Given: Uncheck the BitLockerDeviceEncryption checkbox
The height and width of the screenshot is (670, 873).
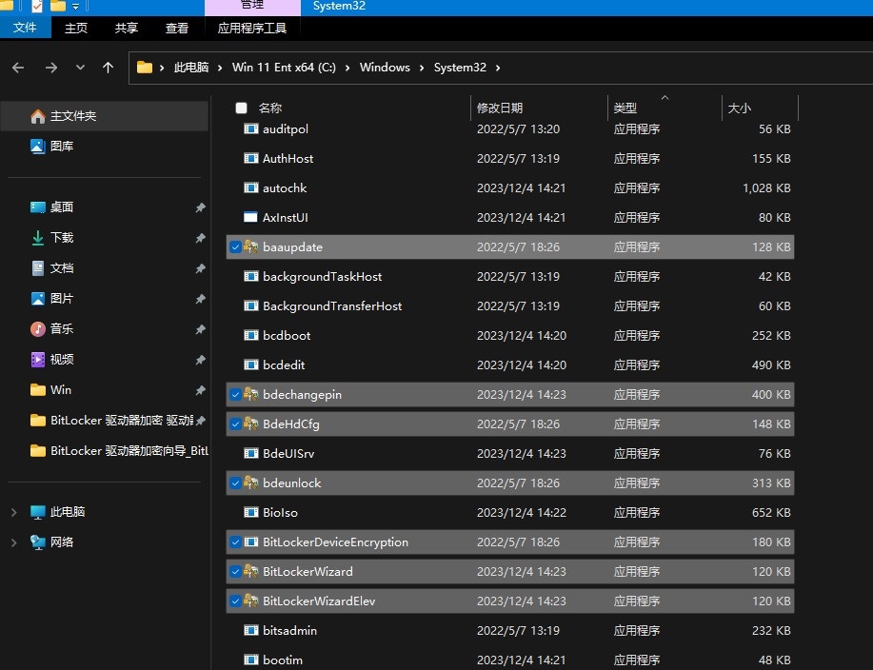Looking at the screenshot, I should [235, 542].
